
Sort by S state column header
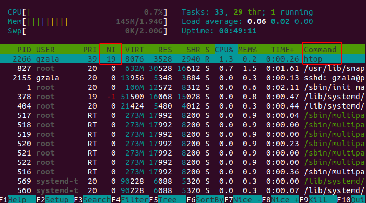click(x=207, y=50)
